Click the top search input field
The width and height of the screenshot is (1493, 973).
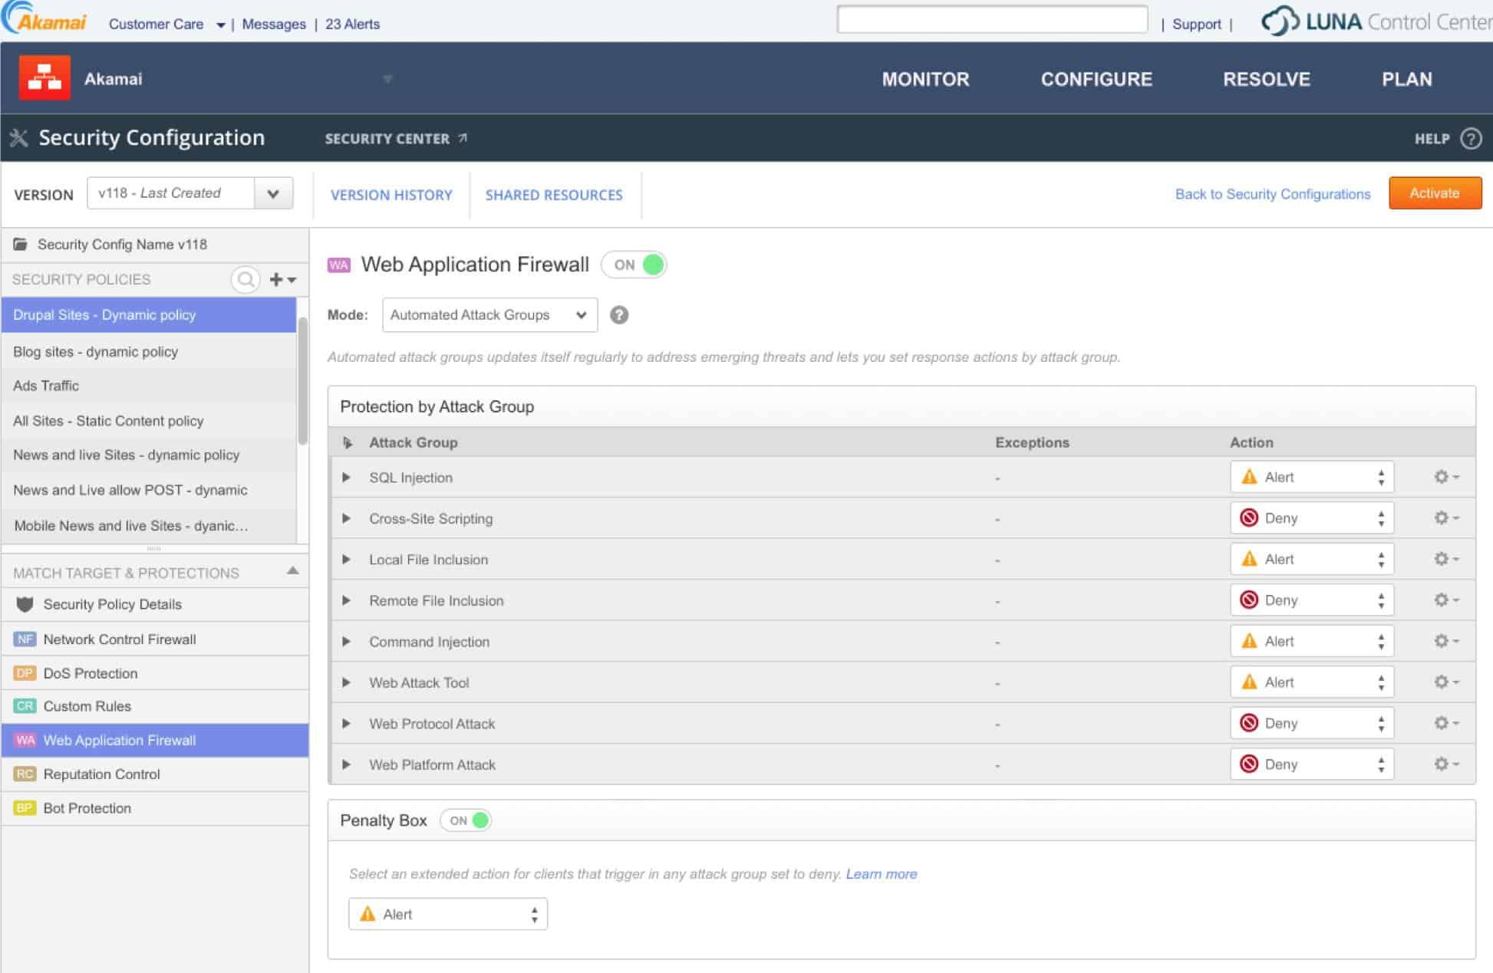coord(992,19)
